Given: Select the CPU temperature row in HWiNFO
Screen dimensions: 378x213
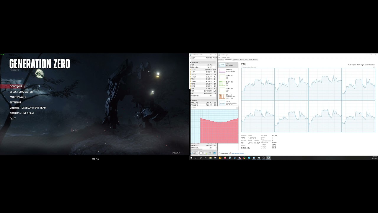Looking at the screenshot, I should click(203, 65).
